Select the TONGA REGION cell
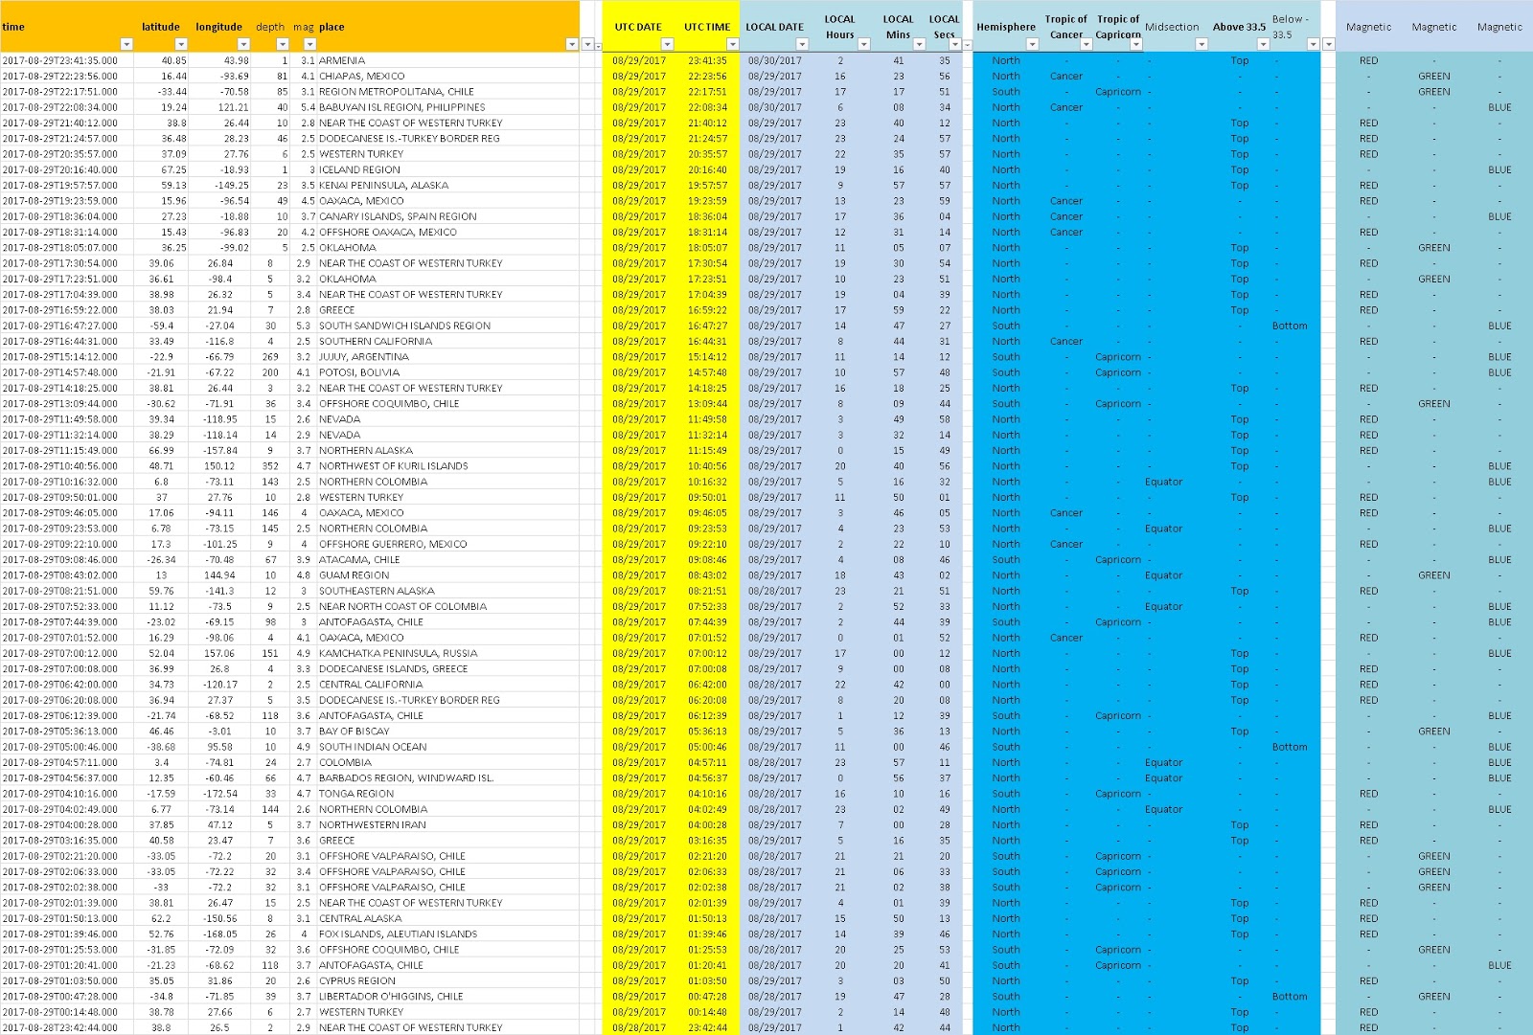The image size is (1533, 1035). coord(447,794)
